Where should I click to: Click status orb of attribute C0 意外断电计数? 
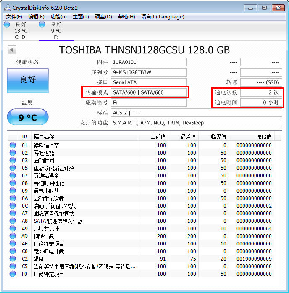(13, 251)
